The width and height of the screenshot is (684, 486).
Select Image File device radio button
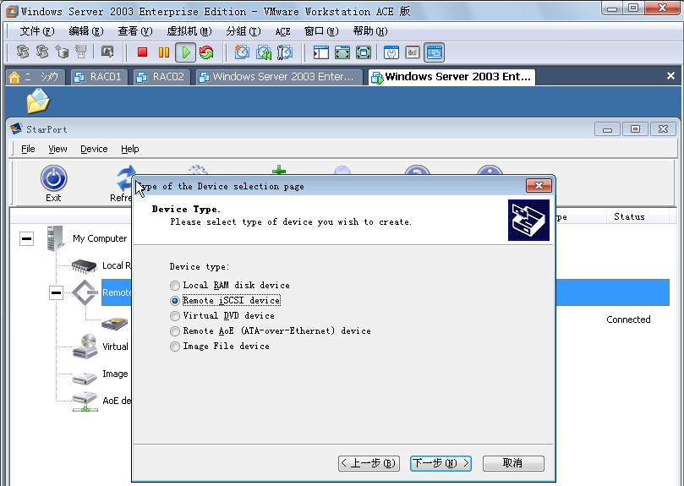coord(175,347)
